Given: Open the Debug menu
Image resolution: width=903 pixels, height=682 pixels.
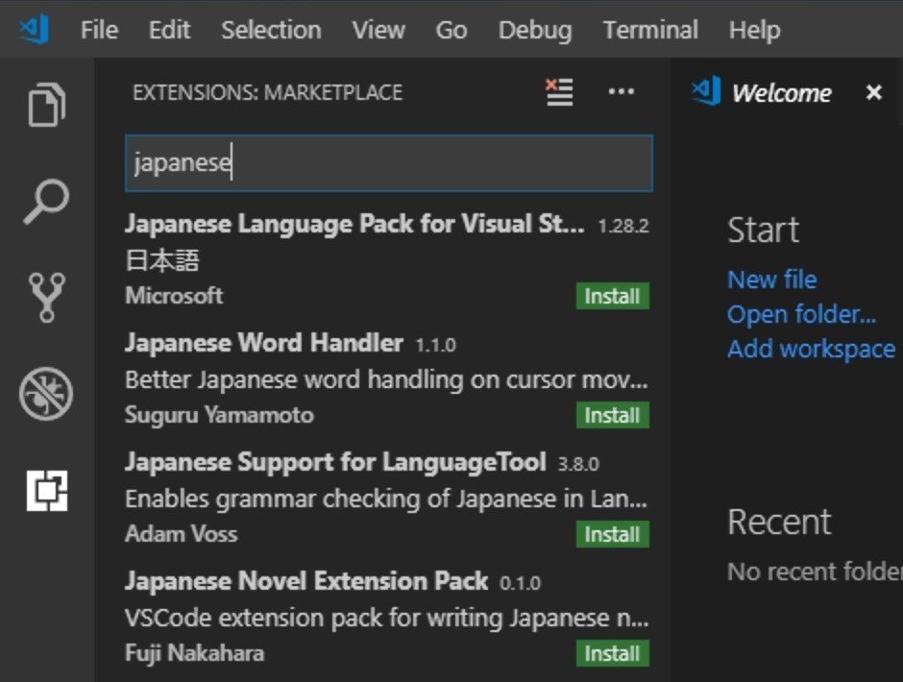Looking at the screenshot, I should (535, 30).
